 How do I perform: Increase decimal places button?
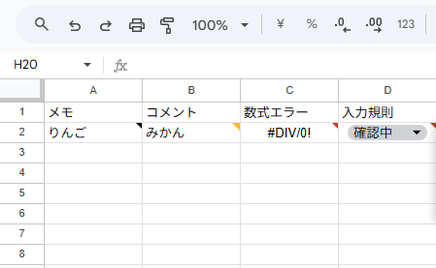[x=374, y=25]
